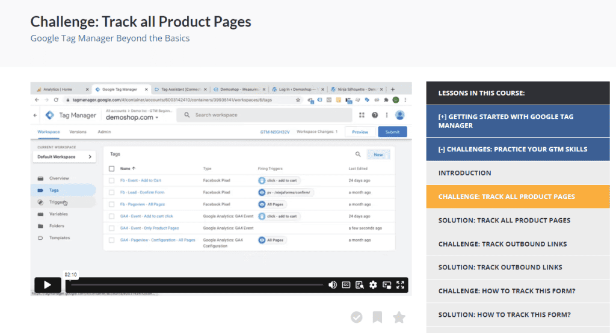Open Challenge: Track Outbound Links lesson
This screenshot has width=616, height=333.
click(x=518, y=244)
